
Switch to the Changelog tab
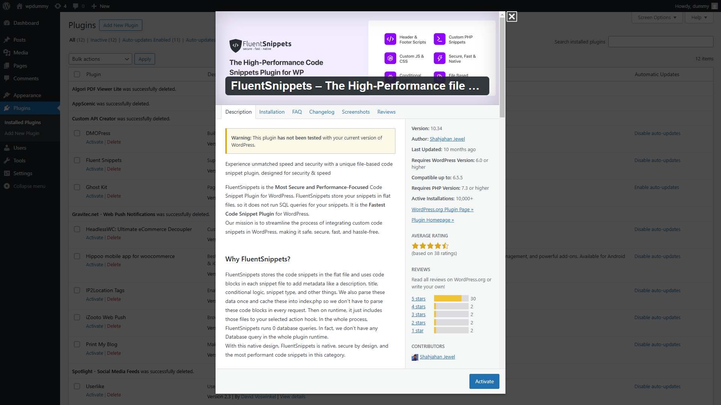(x=321, y=112)
